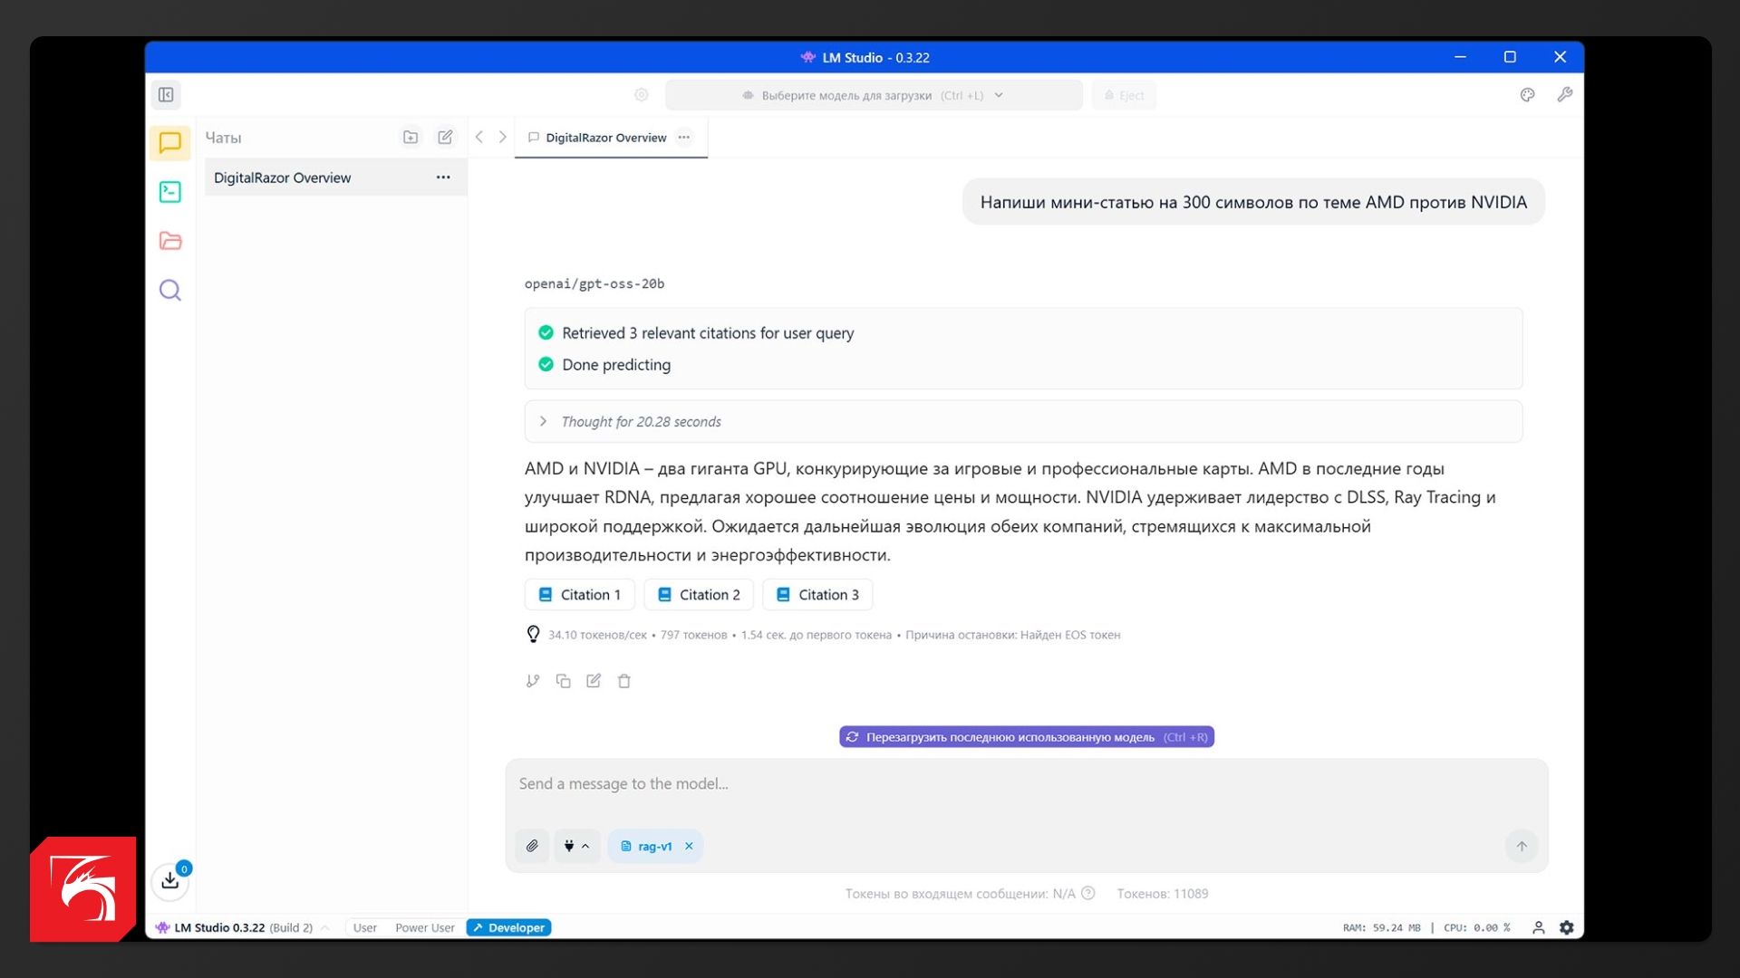Open the Downloads icon with badge
The height and width of the screenshot is (978, 1740).
(x=170, y=879)
